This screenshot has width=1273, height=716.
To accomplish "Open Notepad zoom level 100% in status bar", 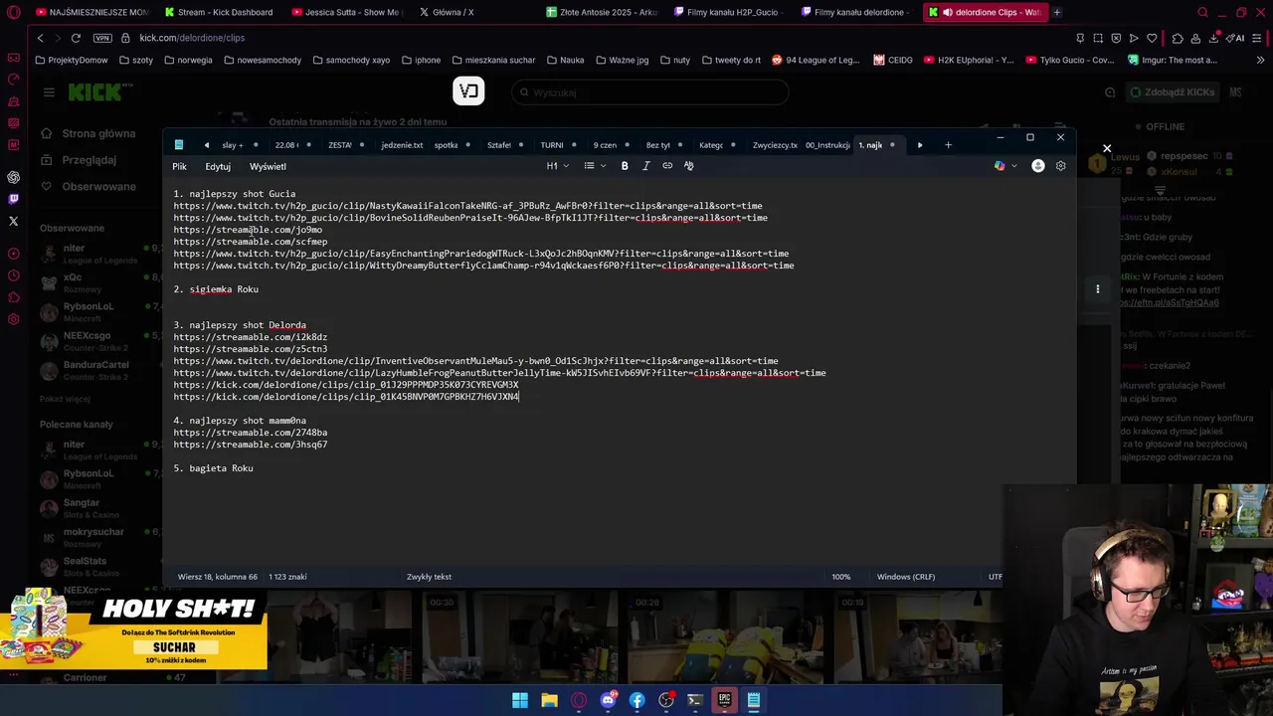I will [841, 577].
